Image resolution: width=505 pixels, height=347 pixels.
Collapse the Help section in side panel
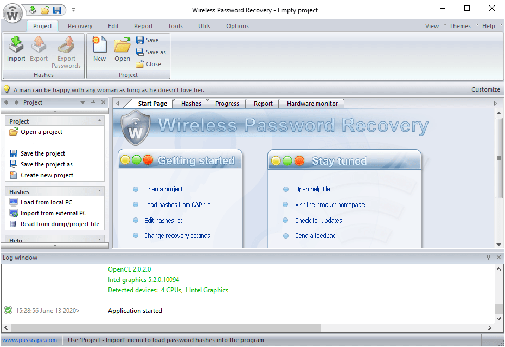point(99,240)
